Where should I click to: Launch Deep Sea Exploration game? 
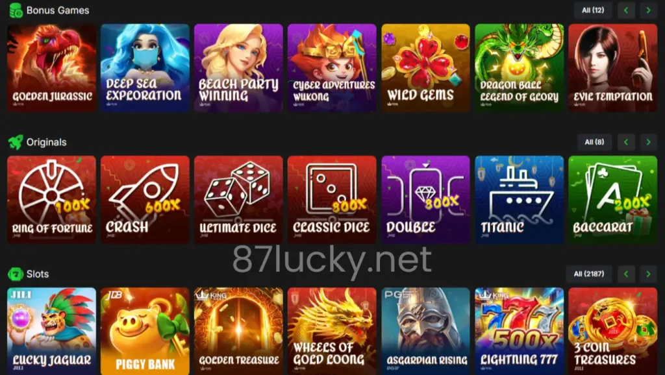145,67
